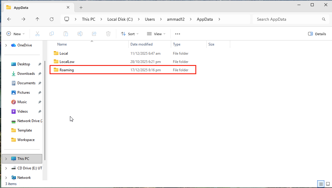The image size is (332, 188).
Task: Click the Copy icon in toolbar
Action: (x=52, y=34)
